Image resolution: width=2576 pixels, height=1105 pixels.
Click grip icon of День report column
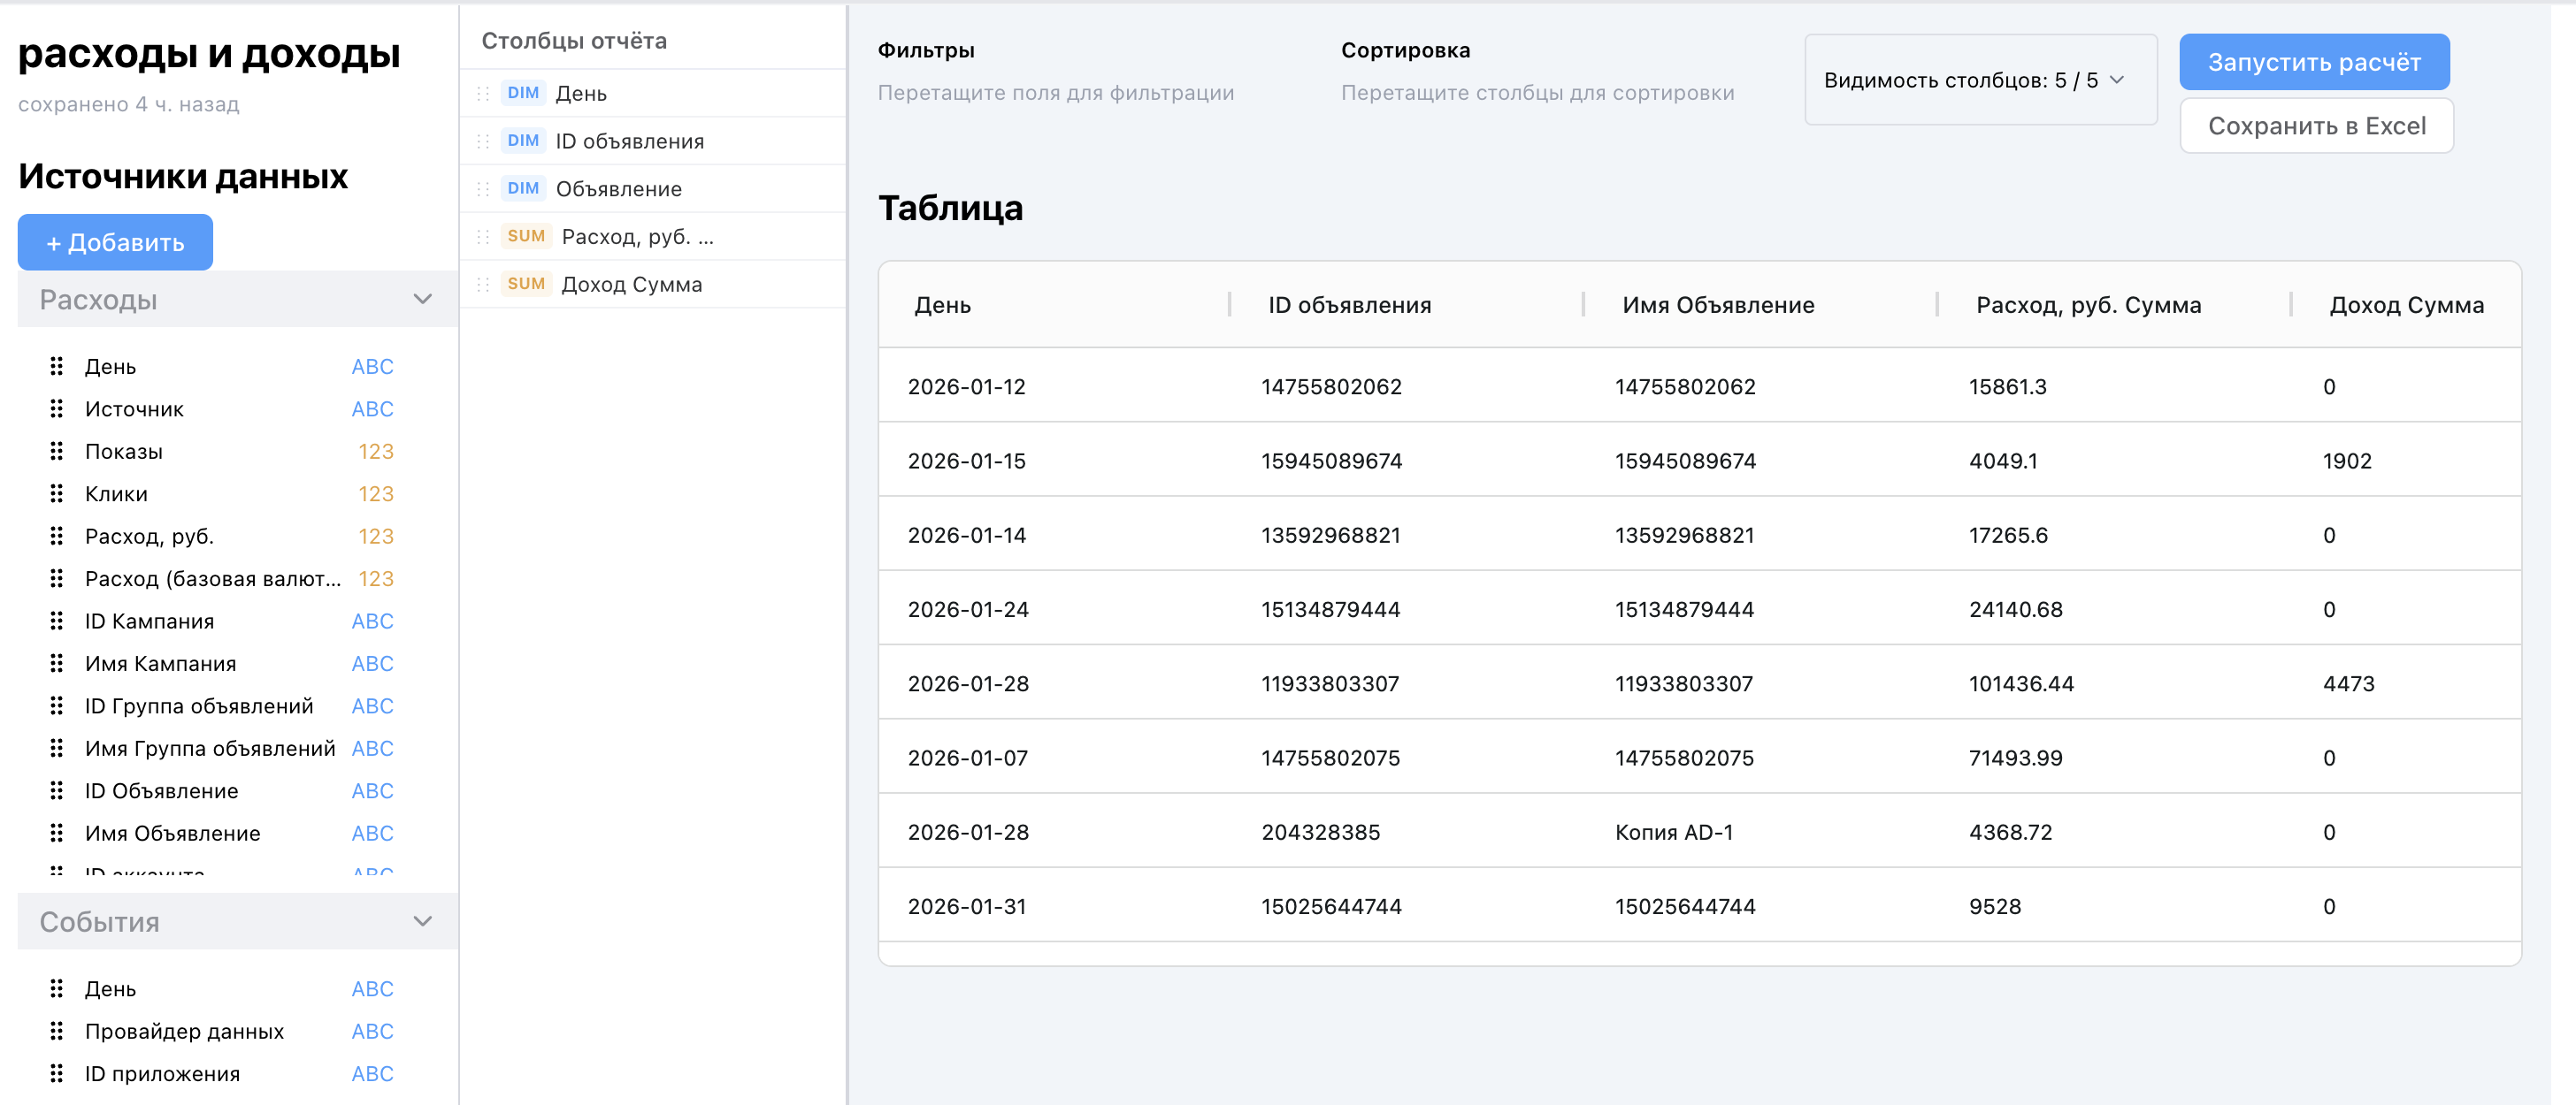coord(483,94)
